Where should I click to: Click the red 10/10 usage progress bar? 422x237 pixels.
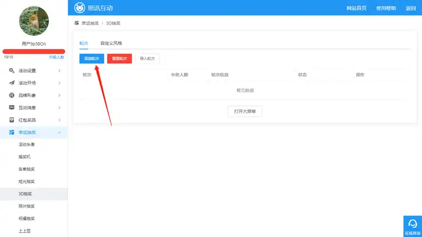(34, 51)
